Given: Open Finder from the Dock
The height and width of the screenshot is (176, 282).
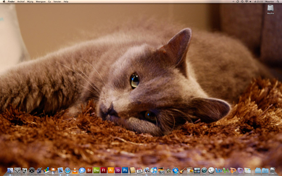Looking at the screenshot, I should pyautogui.click(x=10, y=170).
